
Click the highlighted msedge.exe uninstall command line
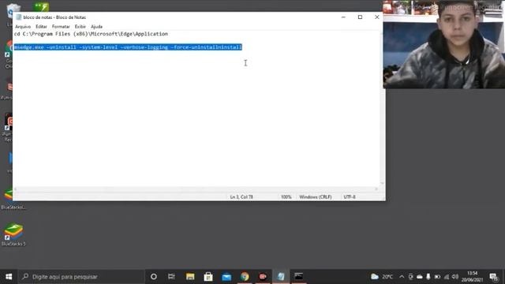pyautogui.click(x=128, y=47)
